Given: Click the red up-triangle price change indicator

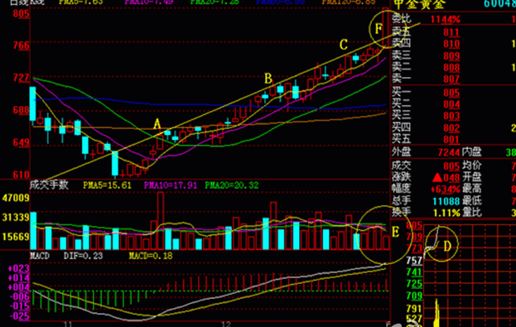Looking at the screenshot, I should tap(437, 178).
